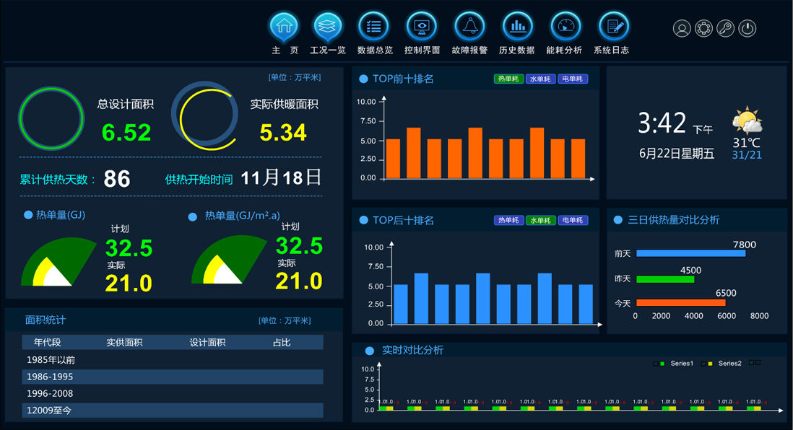Select 电单耗 in TOP前十排名 panel
The image size is (793, 430).
(x=573, y=79)
